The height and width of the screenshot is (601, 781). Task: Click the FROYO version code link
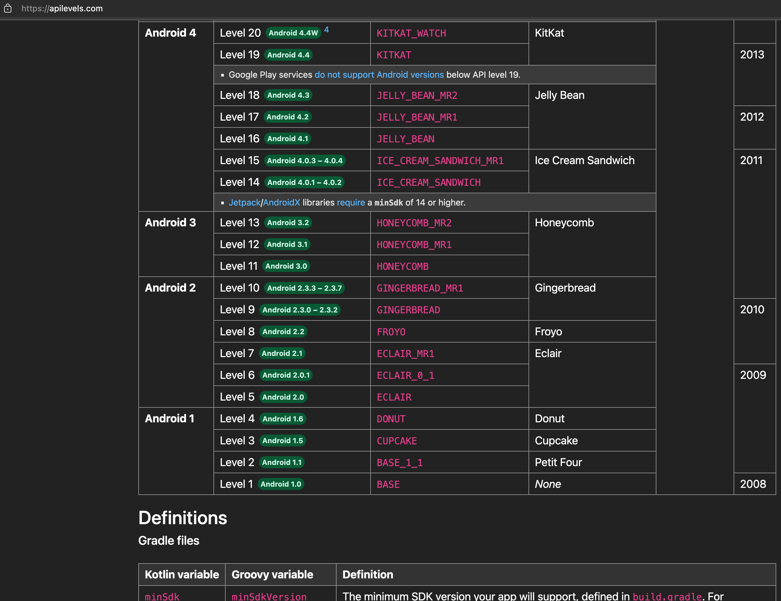(x=391, y=331)
